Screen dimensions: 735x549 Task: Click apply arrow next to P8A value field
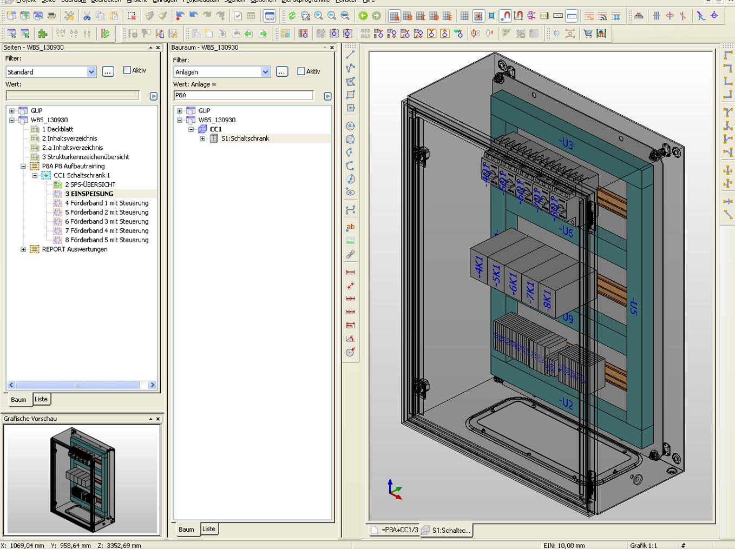pyautogui.click(x=327, y=96)
